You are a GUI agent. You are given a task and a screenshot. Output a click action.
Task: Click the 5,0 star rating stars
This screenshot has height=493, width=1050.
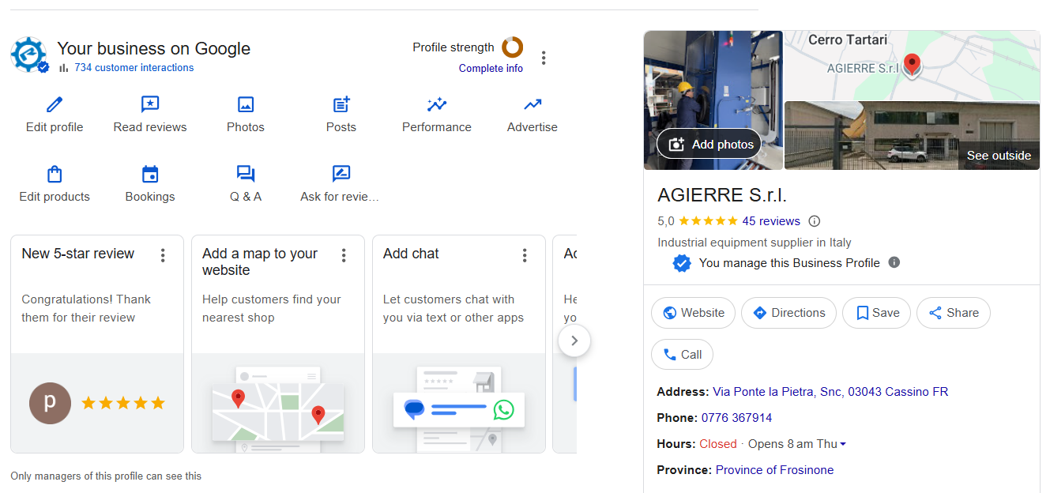tap(708, 221)
